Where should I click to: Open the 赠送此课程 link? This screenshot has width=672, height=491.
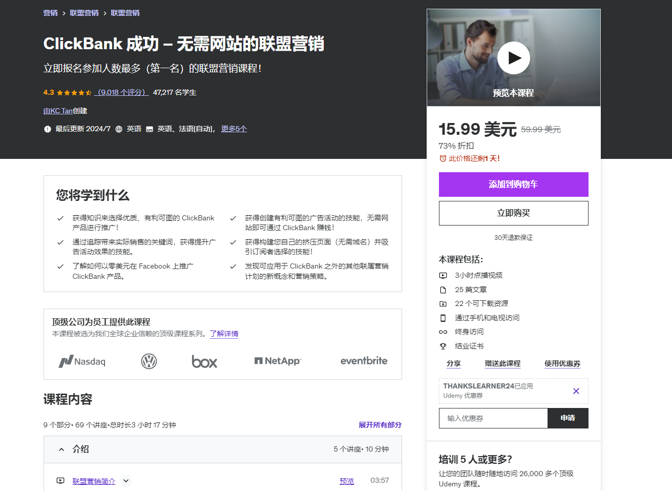[x=502, y=363]
